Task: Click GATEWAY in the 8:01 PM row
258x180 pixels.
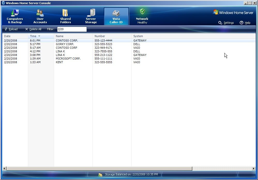Action: (x=140, y=40)
